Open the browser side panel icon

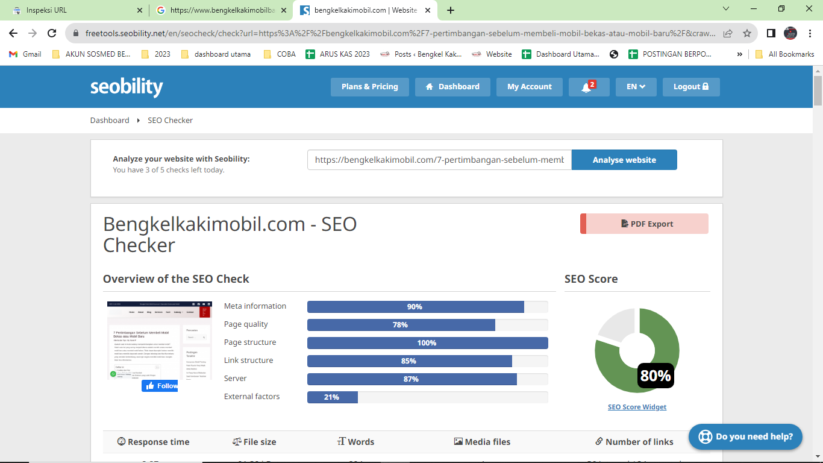771,33
